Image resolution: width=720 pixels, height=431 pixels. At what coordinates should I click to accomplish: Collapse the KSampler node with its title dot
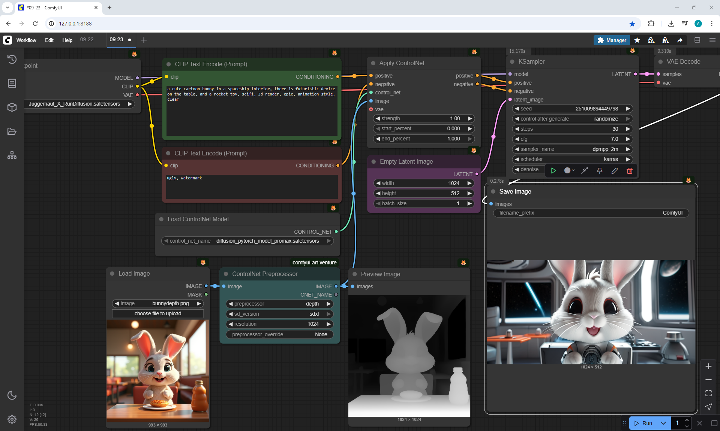[x=512, y=62]
